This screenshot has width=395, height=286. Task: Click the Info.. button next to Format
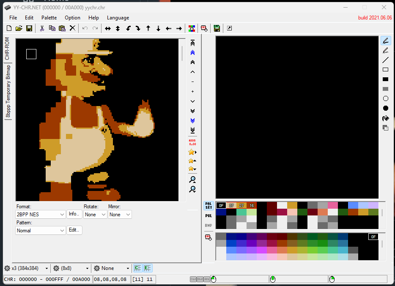pos(74,214)
